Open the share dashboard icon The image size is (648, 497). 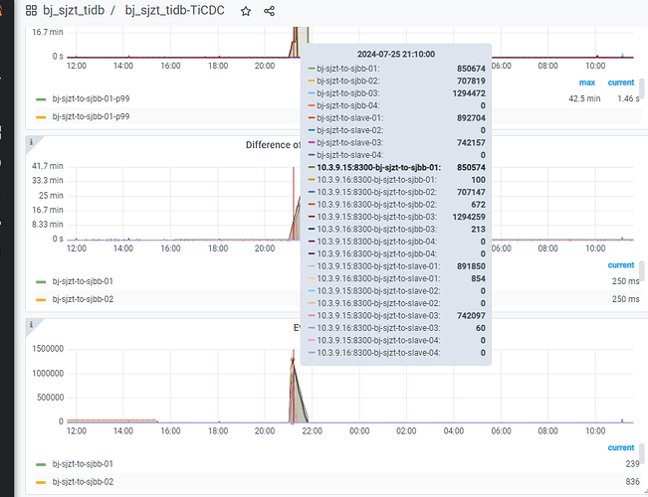click(270, 11)
